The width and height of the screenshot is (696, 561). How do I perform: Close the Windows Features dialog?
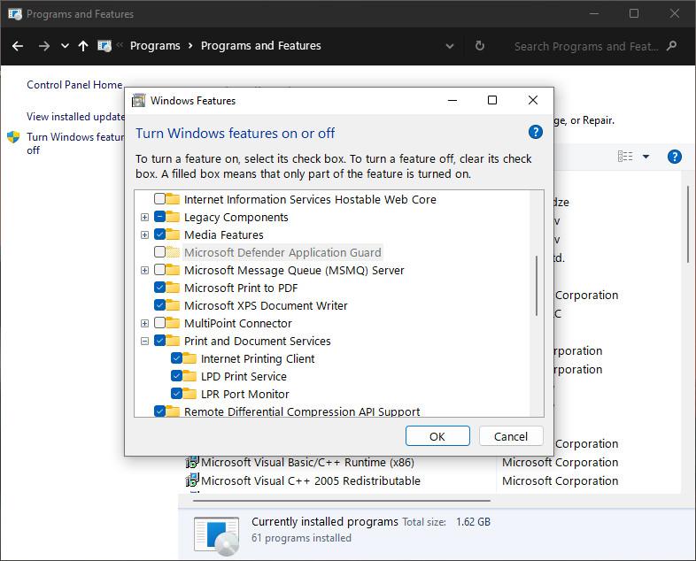click(533, 100)
